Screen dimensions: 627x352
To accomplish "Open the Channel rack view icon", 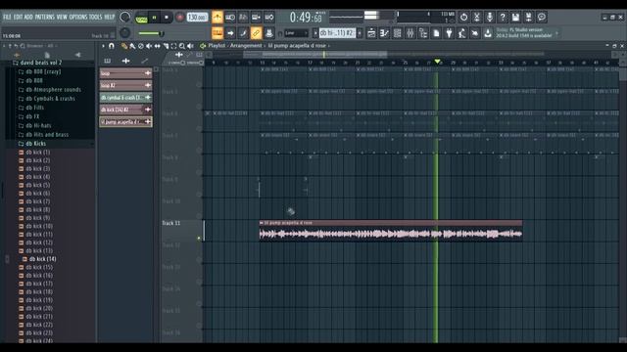I will pyautogui.click(x=397, y=32).
